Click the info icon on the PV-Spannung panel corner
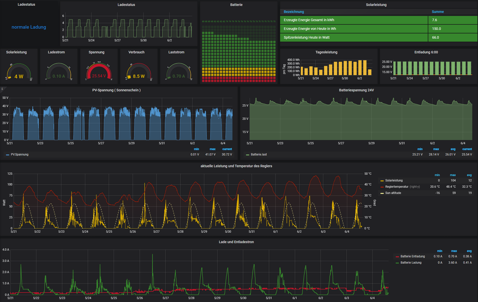The width and height of the screenshot is (478, 302). pos(2,89)
